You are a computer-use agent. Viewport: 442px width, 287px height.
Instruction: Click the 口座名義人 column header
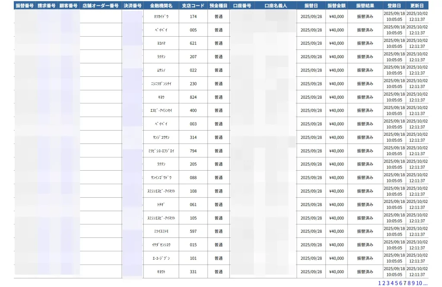pos(276,6)
